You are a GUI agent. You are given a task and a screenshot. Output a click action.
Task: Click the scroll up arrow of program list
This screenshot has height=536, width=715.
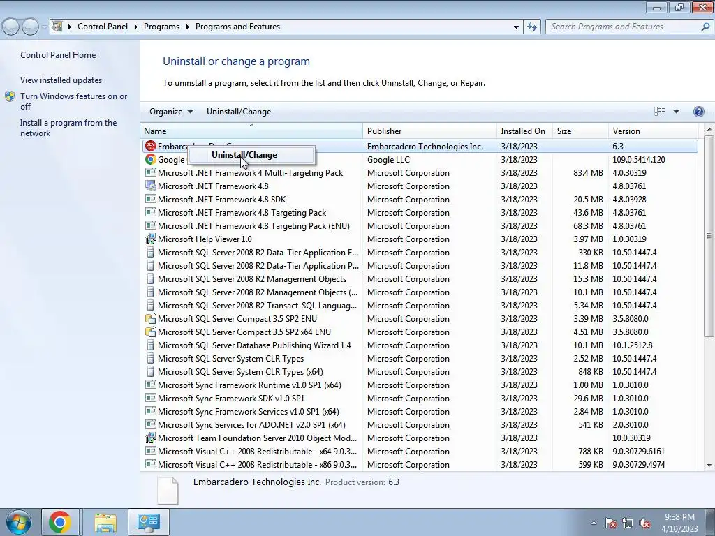[x=709, y=130]
